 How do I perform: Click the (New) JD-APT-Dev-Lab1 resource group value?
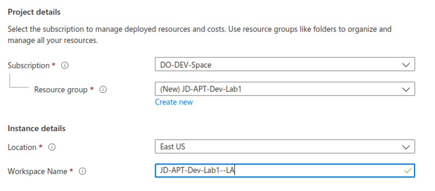tap(201, 90)
